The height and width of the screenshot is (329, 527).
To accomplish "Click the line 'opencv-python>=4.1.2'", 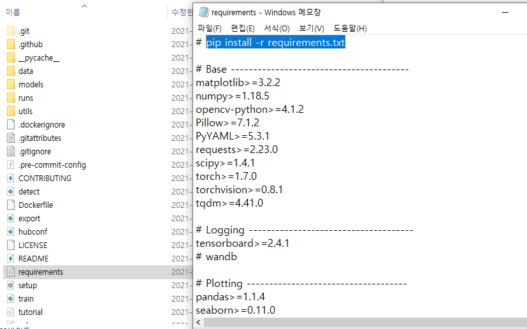I will tap(250, 110).
